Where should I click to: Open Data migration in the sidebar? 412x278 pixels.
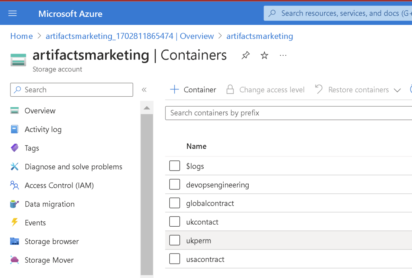pos(49,204)
